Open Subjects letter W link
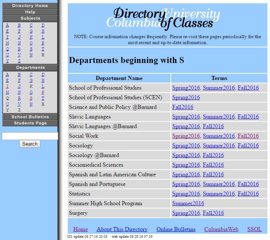 coord(31,55)
